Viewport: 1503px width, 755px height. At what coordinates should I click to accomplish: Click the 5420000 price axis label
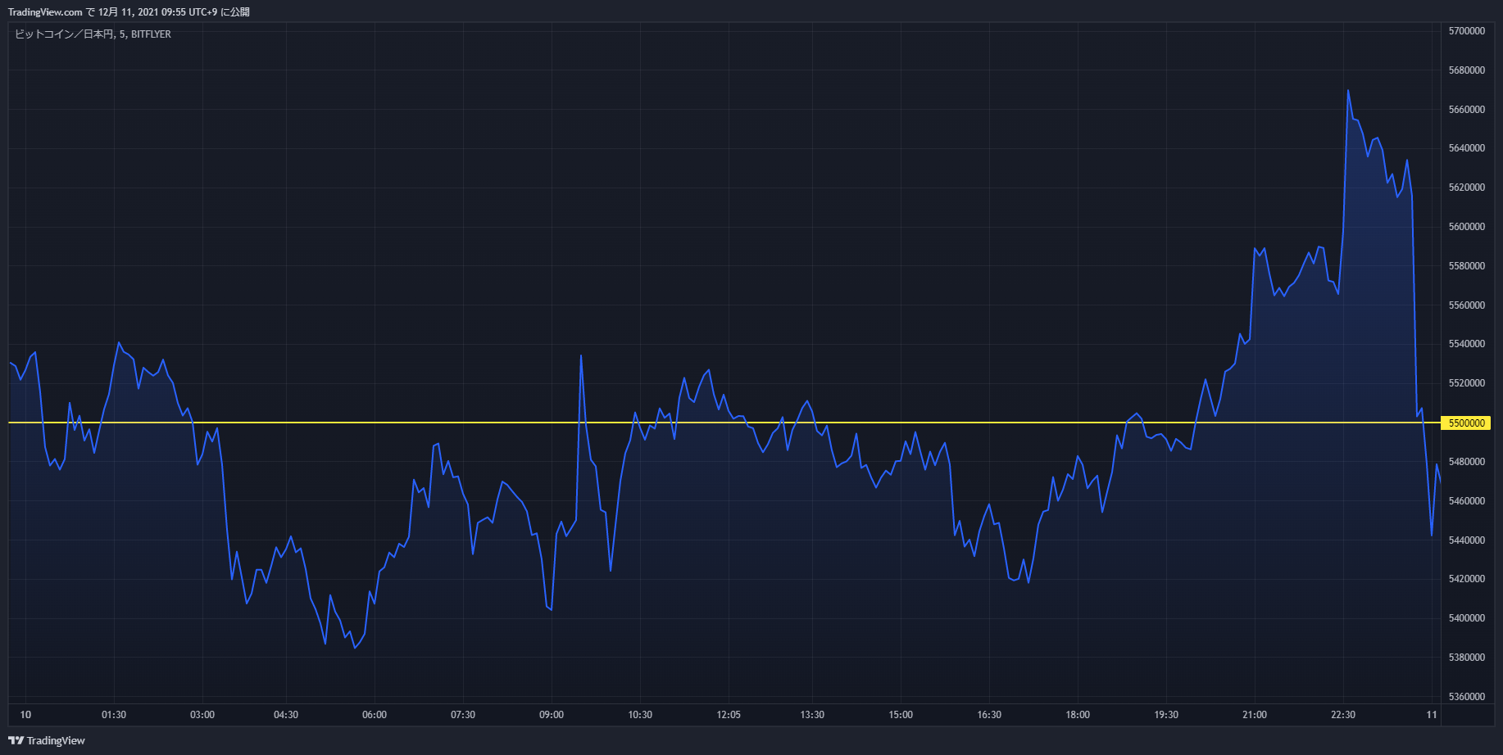coord(1467,579)
